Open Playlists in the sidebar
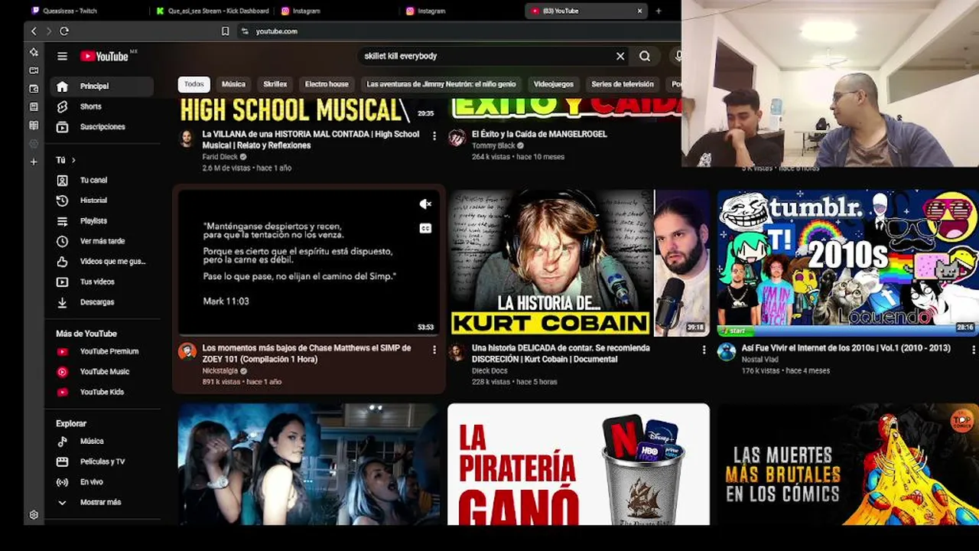 click(101, 221)
